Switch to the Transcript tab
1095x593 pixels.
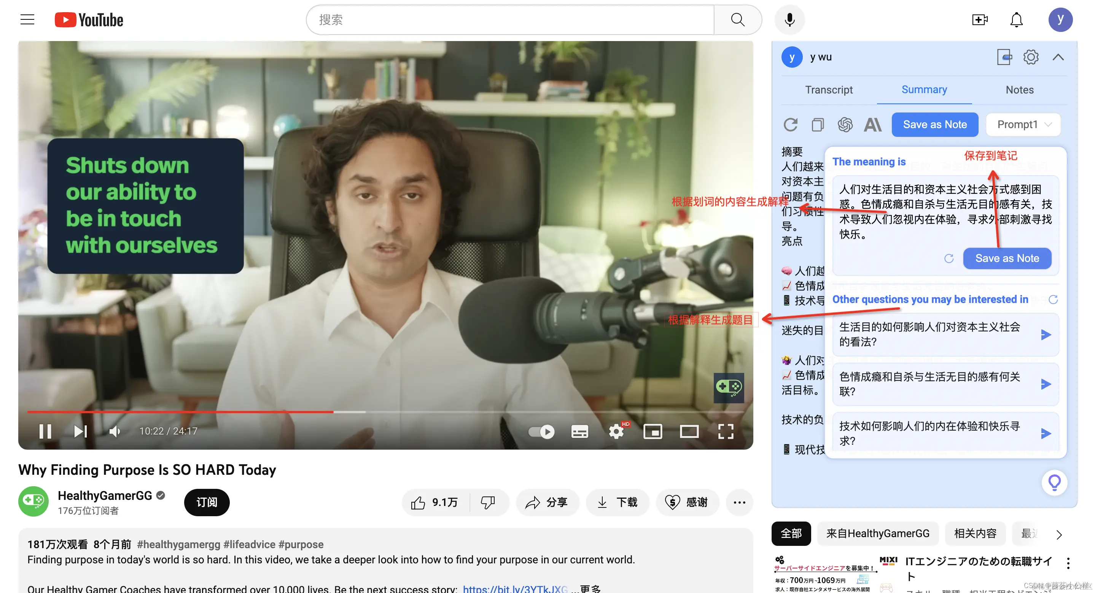tap(828, 90)
